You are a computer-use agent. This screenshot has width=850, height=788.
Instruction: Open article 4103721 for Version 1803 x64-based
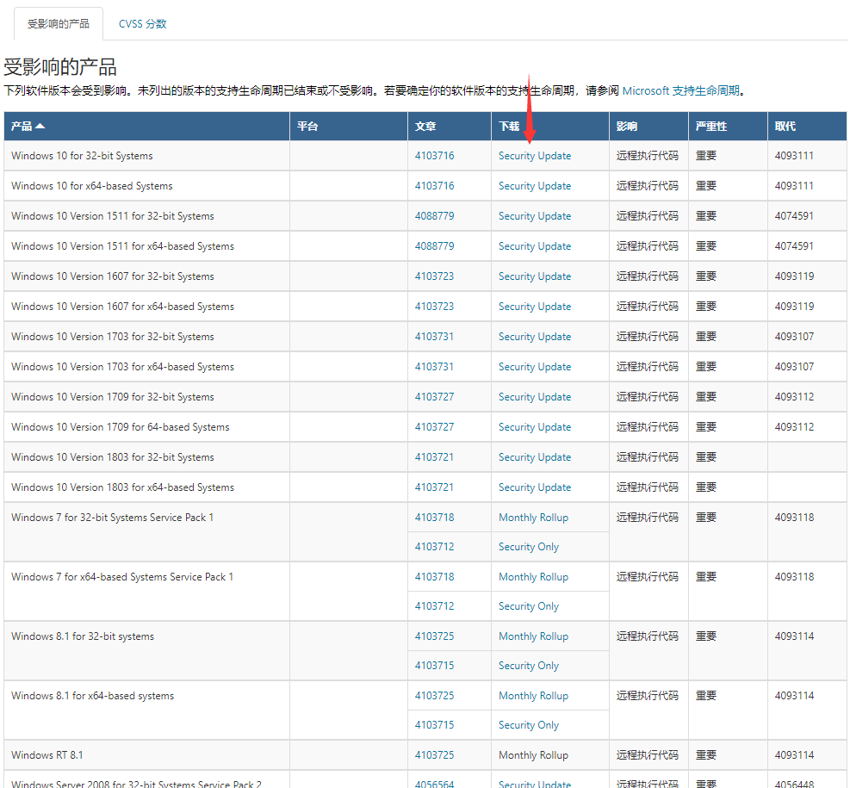(x=434, y=487)
